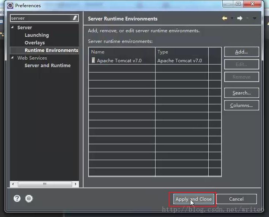The width and height of the screenshot is (269, 217).
Task: Click the tree pane horizontal scrollbar
Action: pos(44,184)
